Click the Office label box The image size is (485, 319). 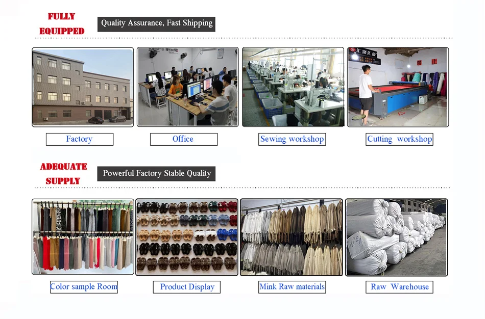(x=184, y=139)
